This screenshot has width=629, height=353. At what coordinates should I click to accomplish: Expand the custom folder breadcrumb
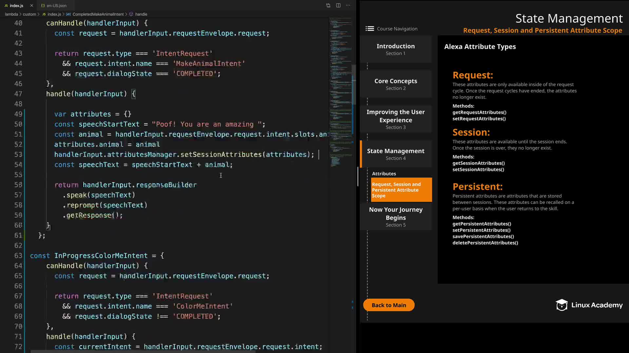pos(29,14)
